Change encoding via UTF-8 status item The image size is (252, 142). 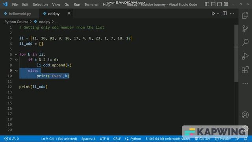tap(104, 138)
